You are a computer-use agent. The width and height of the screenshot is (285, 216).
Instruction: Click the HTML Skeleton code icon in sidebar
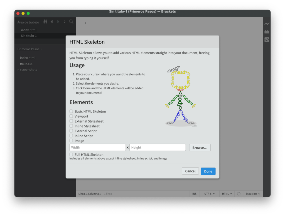pos(267,40)
